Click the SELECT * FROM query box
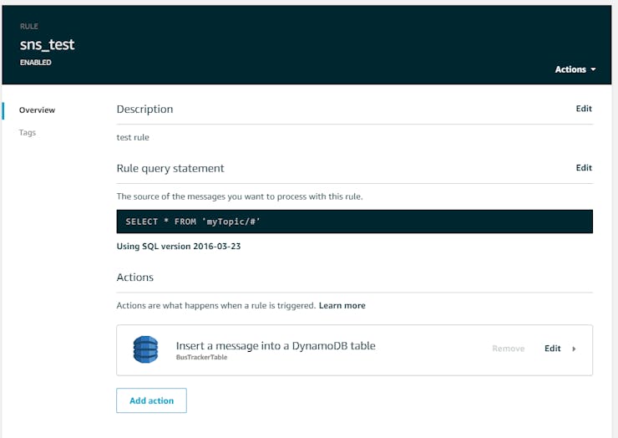This screenshot has height=438, width=618. [354, 222]
